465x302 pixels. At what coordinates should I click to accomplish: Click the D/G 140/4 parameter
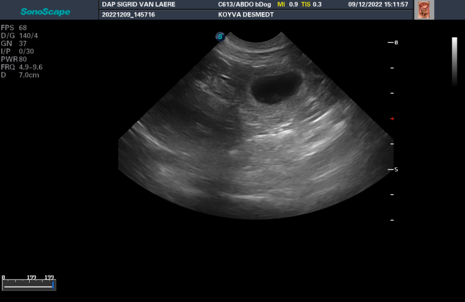(x=19, y=36)
